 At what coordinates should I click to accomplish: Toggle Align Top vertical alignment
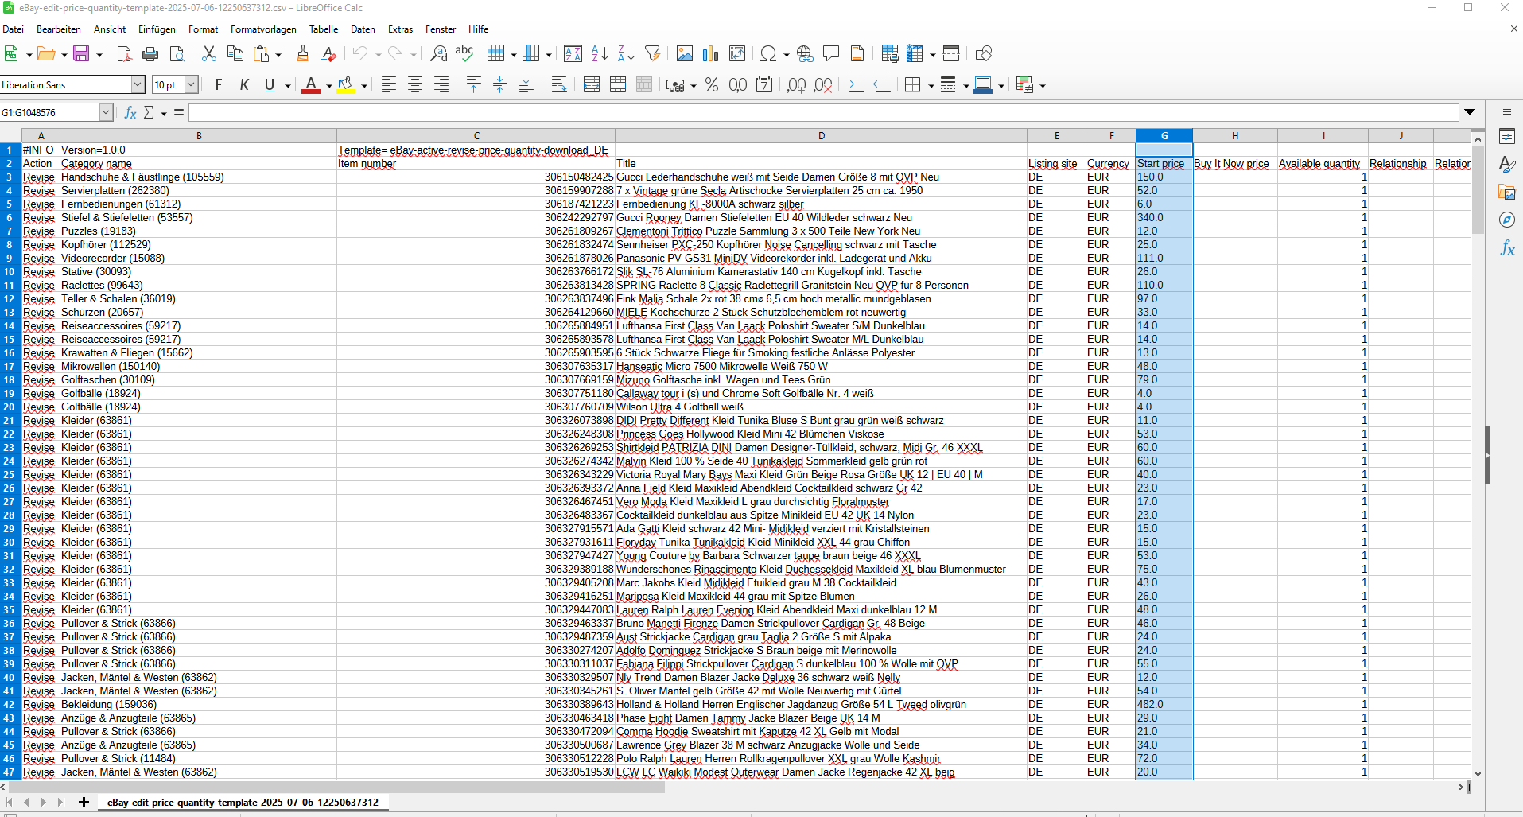(474, 85)
